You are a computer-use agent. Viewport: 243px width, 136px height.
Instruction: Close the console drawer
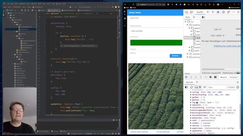click(x=238, y=82)
